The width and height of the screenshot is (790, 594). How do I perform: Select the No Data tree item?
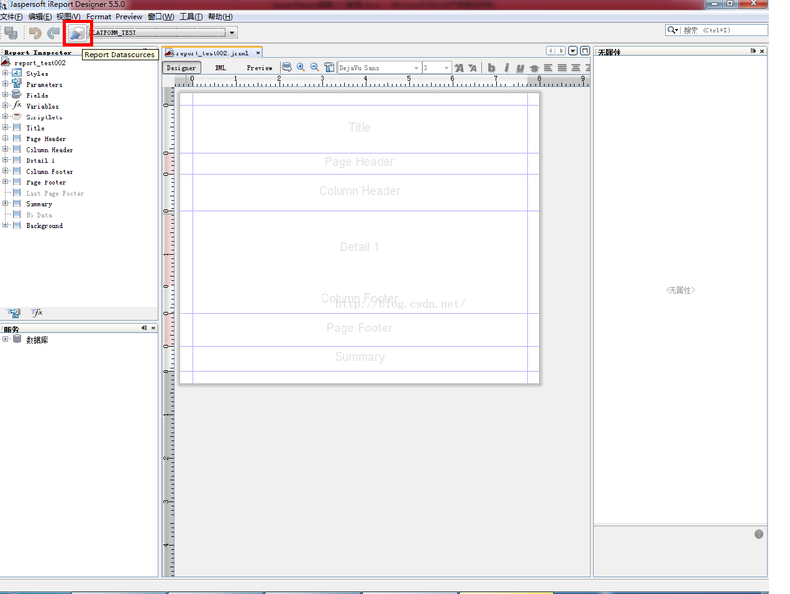tap(39, 215)
